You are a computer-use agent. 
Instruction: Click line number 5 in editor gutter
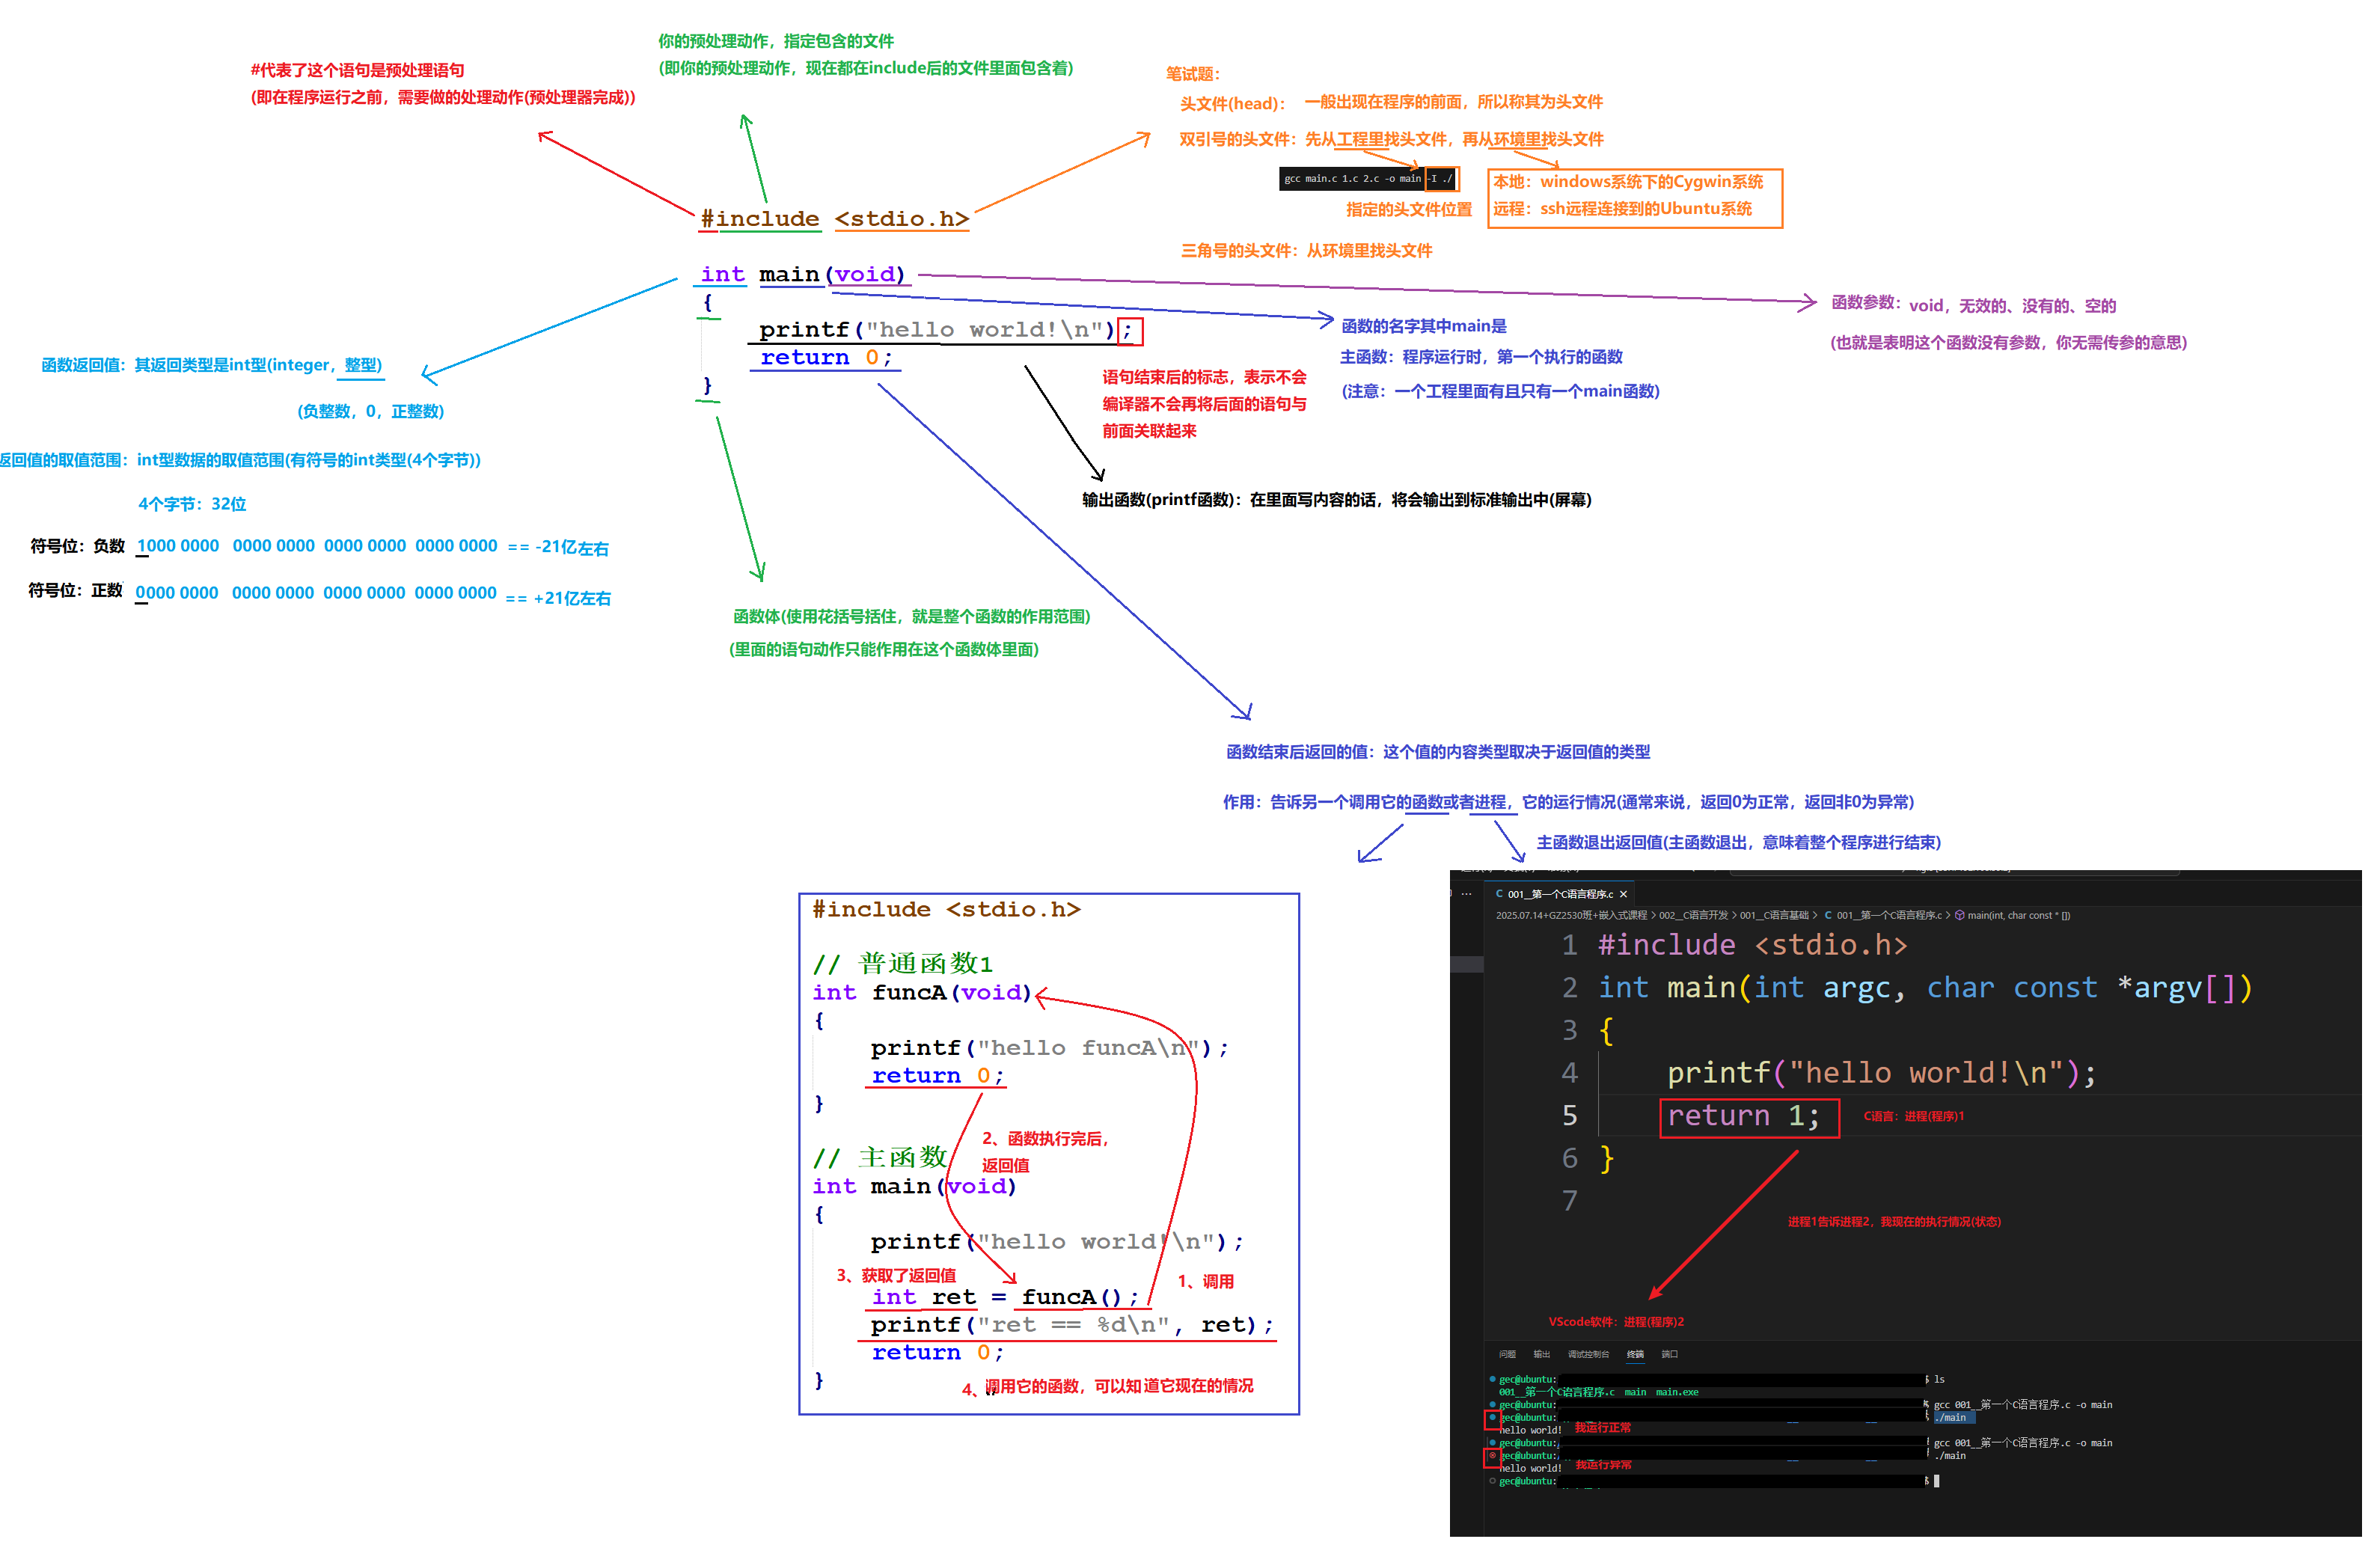pos(1569,1116)
